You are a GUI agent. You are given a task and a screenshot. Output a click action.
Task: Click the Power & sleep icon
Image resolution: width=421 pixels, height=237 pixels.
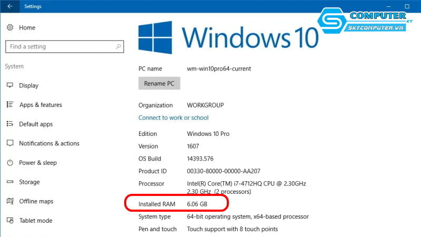click(x=10, y=163)
